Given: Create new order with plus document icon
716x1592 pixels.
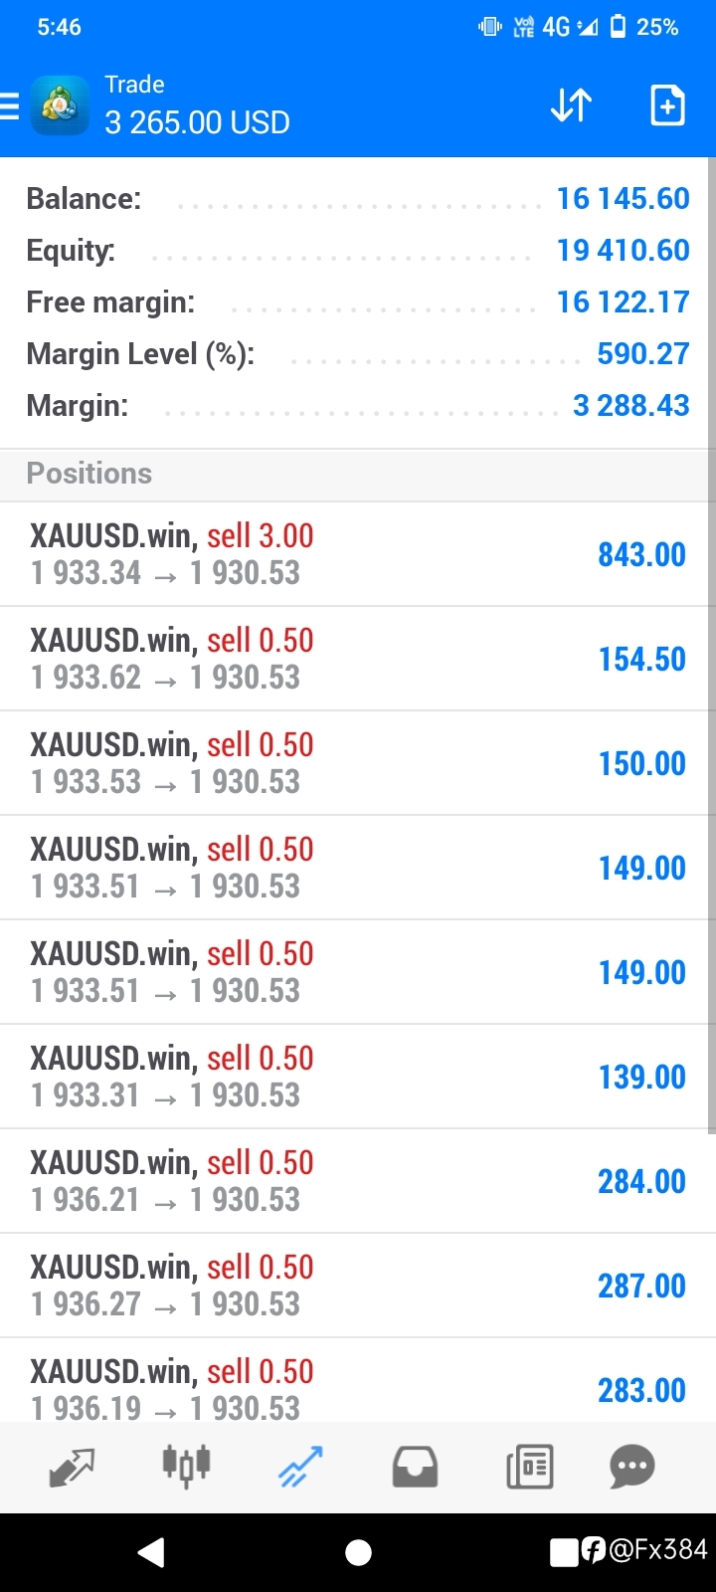Looking at the screenshot, I should 667,105.
